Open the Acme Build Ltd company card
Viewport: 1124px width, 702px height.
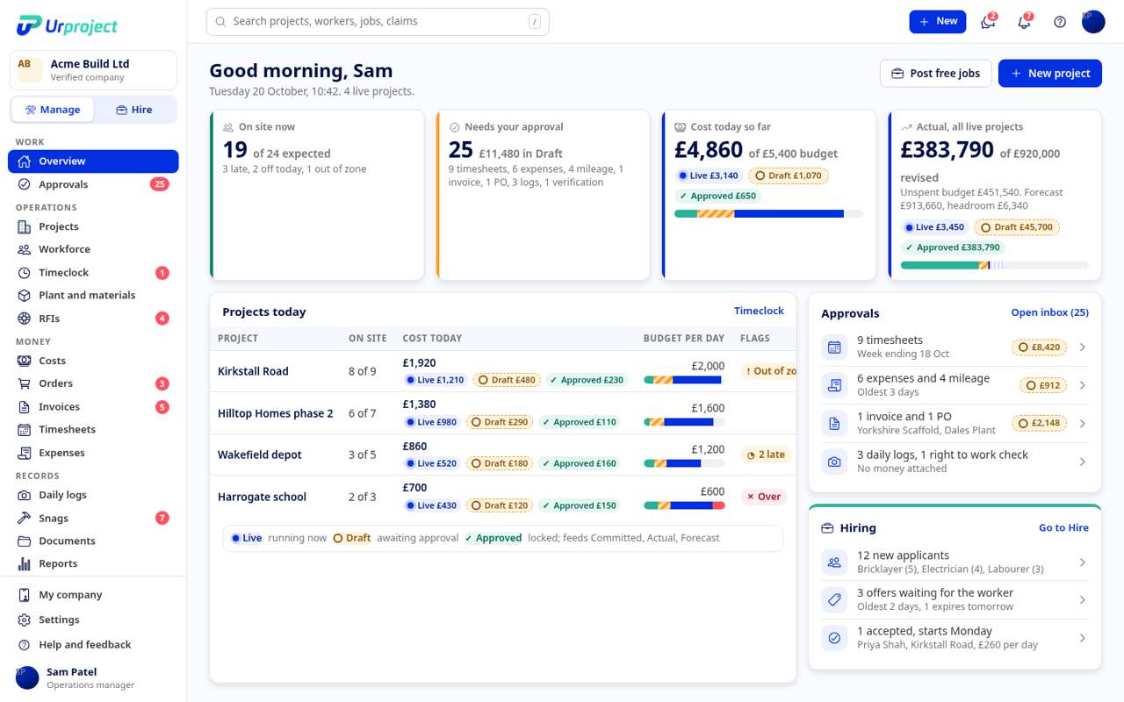click(93, 70)
